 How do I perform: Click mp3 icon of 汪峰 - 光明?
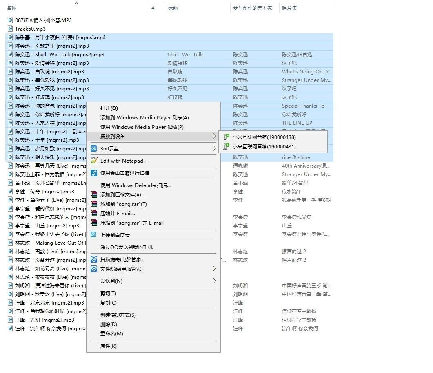(10, 320)
